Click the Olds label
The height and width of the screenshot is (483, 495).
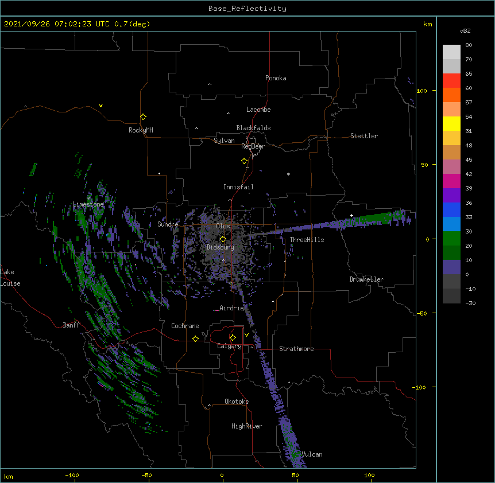(x=223, y=226)
